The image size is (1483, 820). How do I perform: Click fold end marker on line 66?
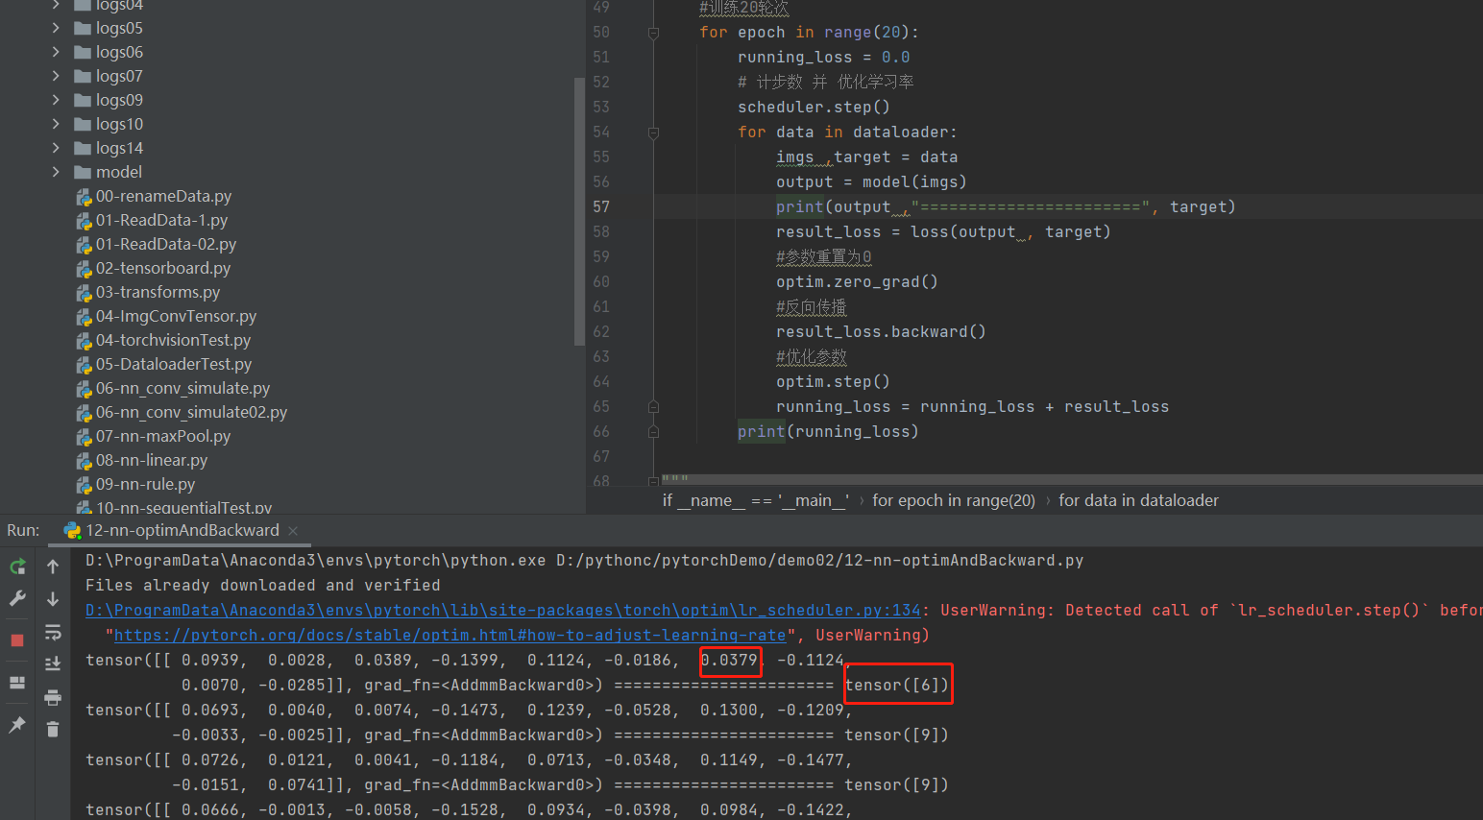click(653, 432)
